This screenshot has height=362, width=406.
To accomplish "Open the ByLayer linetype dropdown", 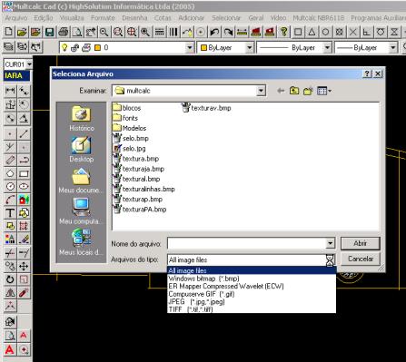I will (x=327, y=47).
